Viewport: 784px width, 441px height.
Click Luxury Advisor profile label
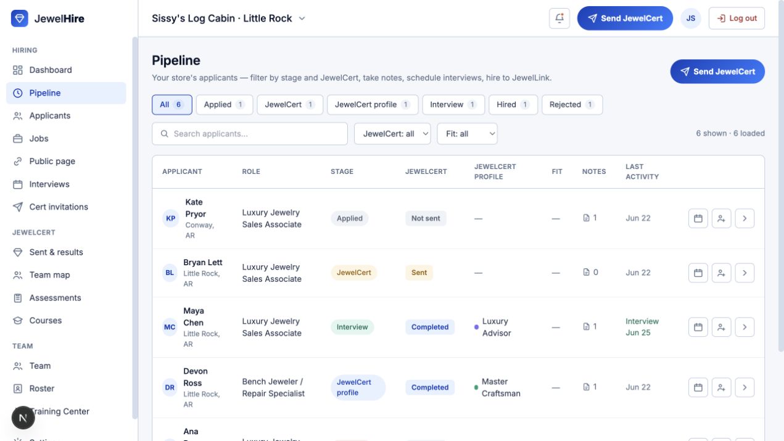point(495,327)
